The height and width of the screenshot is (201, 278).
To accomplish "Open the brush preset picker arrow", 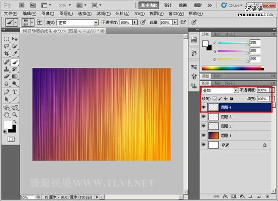I will [32, 22].
